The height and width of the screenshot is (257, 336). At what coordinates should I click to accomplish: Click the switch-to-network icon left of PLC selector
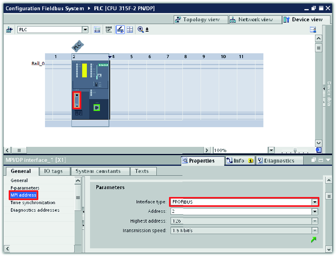click(9, 29)
